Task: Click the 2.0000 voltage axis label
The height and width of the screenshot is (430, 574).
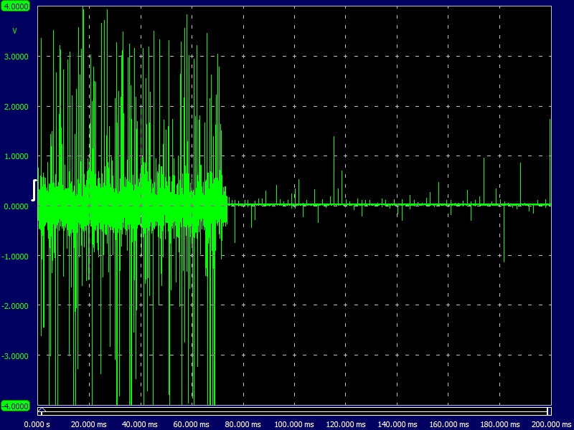Action: point(16,107)
